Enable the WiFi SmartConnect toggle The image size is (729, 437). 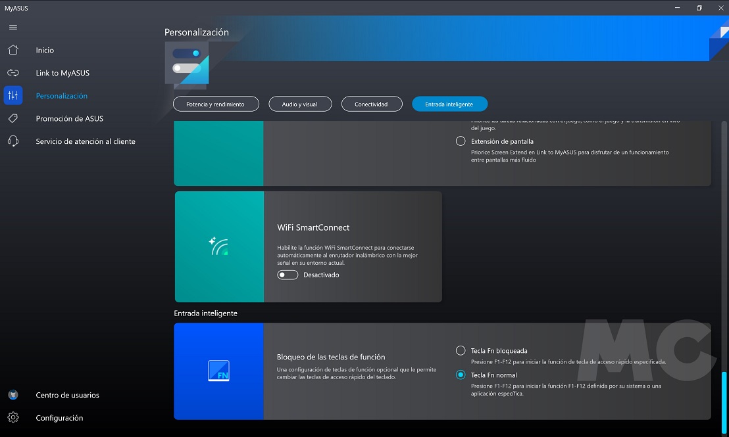click(x=288, y=275)
